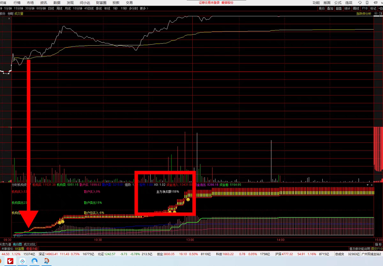The height and width of the screenshot is (266, 383).
Task: Click the 画线 drawing tool button
Action: (x=356, y=8)
